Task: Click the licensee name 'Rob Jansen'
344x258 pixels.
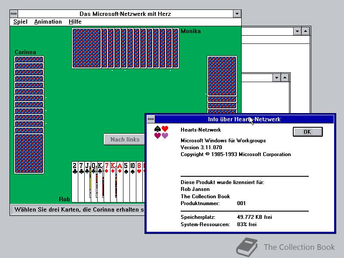Action: tap(195, 189)
